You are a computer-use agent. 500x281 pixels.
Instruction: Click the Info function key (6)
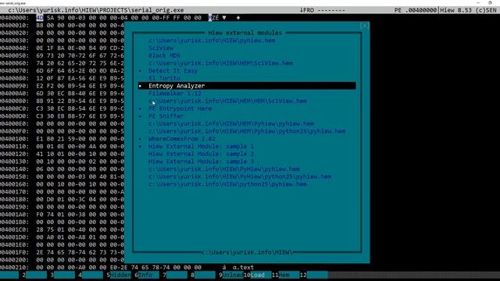[x=147, y=275]
